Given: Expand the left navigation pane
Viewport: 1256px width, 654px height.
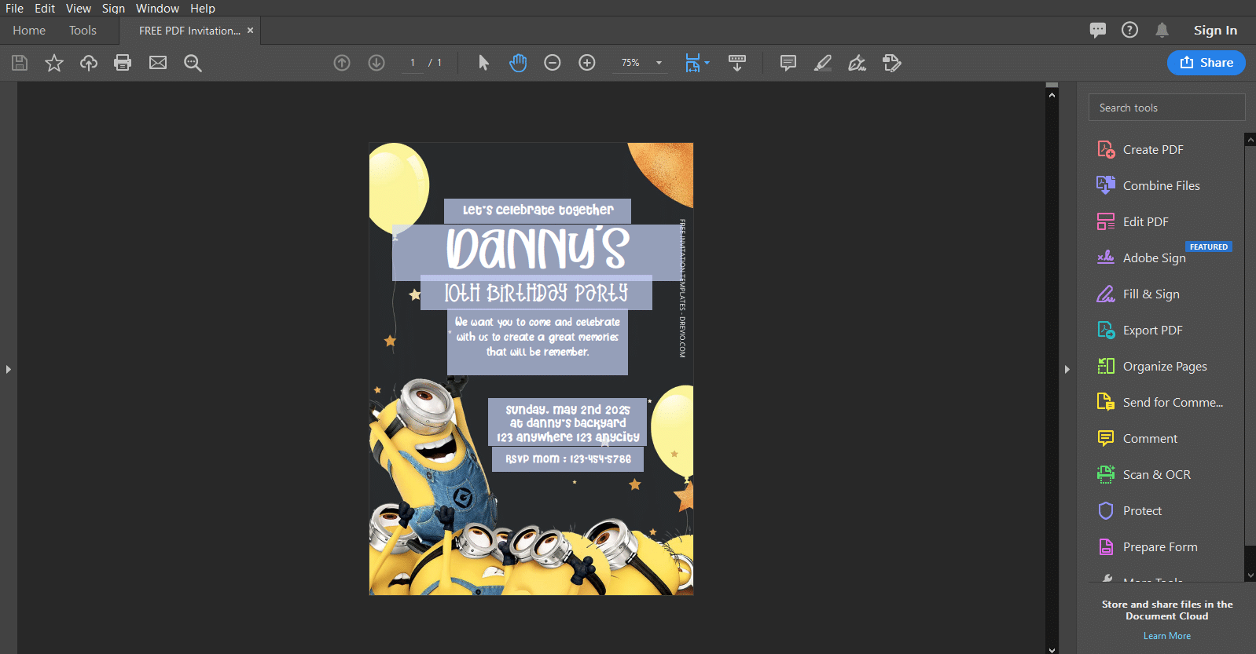Looking at the screenshot, I should pyautogui.click(x=8, y=369).
